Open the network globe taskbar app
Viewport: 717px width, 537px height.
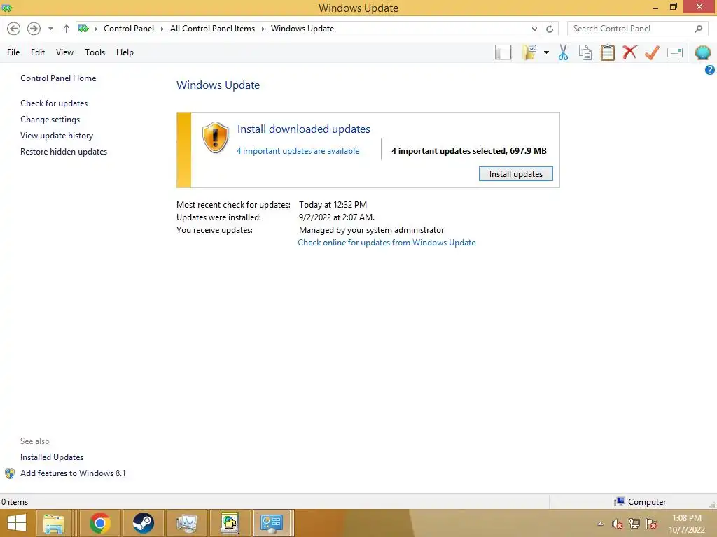click(230, 523)
